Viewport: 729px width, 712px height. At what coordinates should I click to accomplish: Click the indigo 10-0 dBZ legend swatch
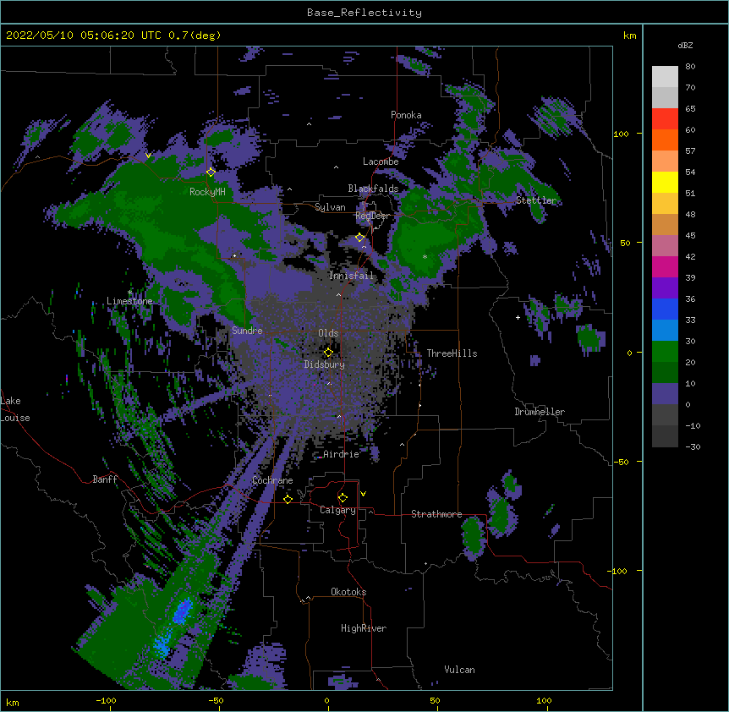click(665, 394)
